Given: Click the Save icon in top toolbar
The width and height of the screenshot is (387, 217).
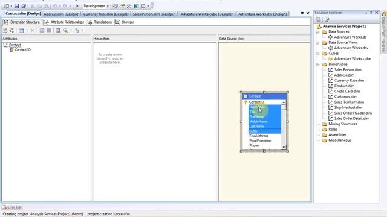Looking at the screenshot, I should 16,6.
